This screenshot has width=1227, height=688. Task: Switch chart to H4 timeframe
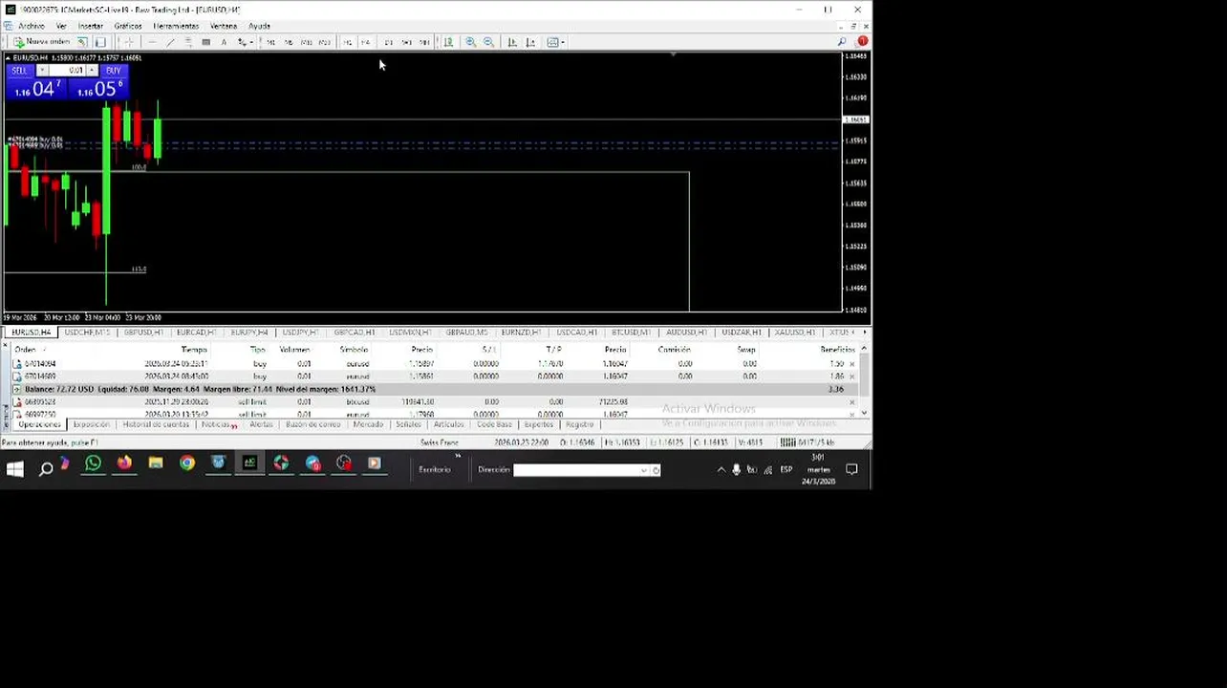click(366, 42)
